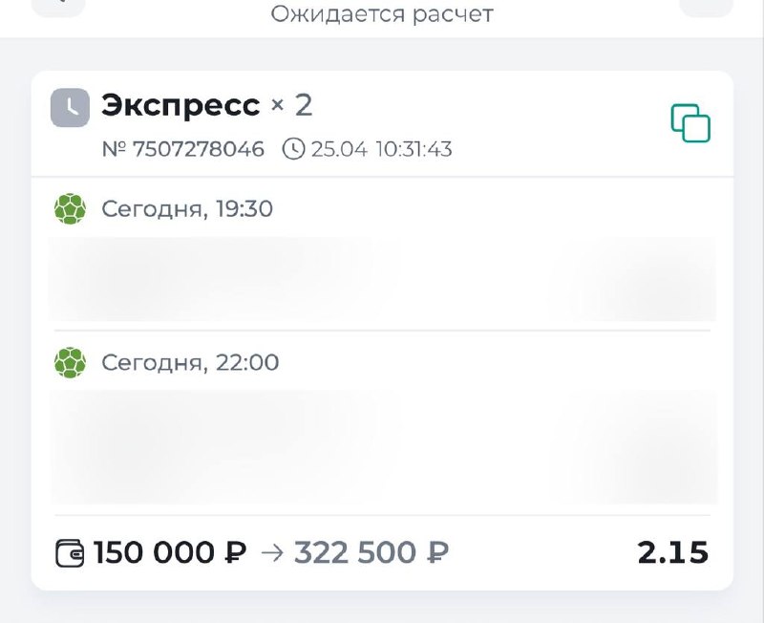Open the blurred second event row
This screenshot has width=764, height=623.
click(x=382, y=445)
